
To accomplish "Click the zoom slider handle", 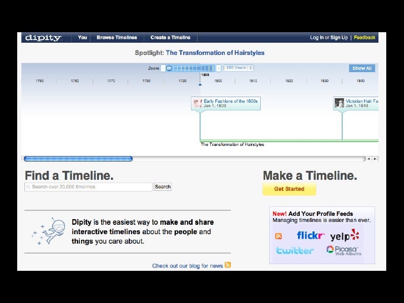I will tap(169, 68).
